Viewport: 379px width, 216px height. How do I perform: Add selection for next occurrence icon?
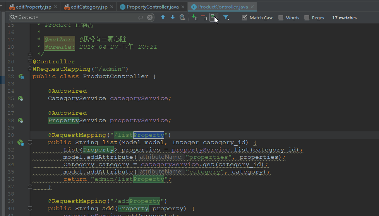tap(195, 17)
